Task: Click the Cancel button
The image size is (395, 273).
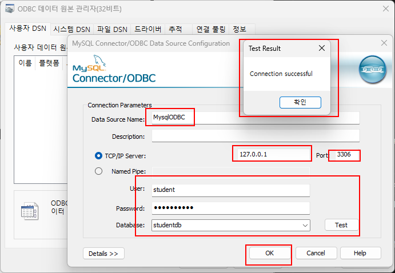Action: coord(316,253)
